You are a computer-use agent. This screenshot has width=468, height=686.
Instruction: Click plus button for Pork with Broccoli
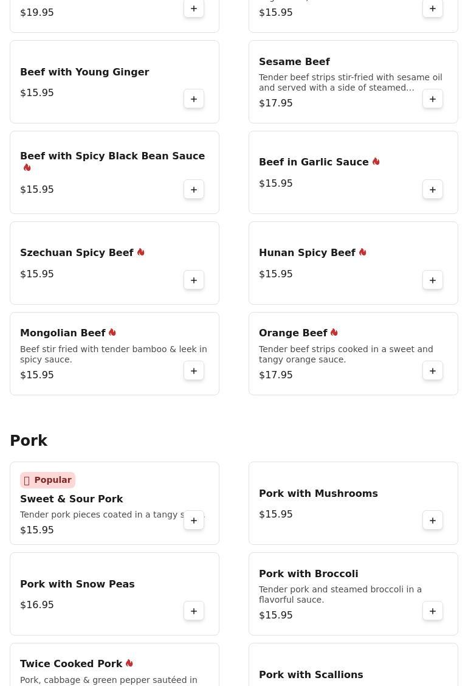click(x=433, y=611)
